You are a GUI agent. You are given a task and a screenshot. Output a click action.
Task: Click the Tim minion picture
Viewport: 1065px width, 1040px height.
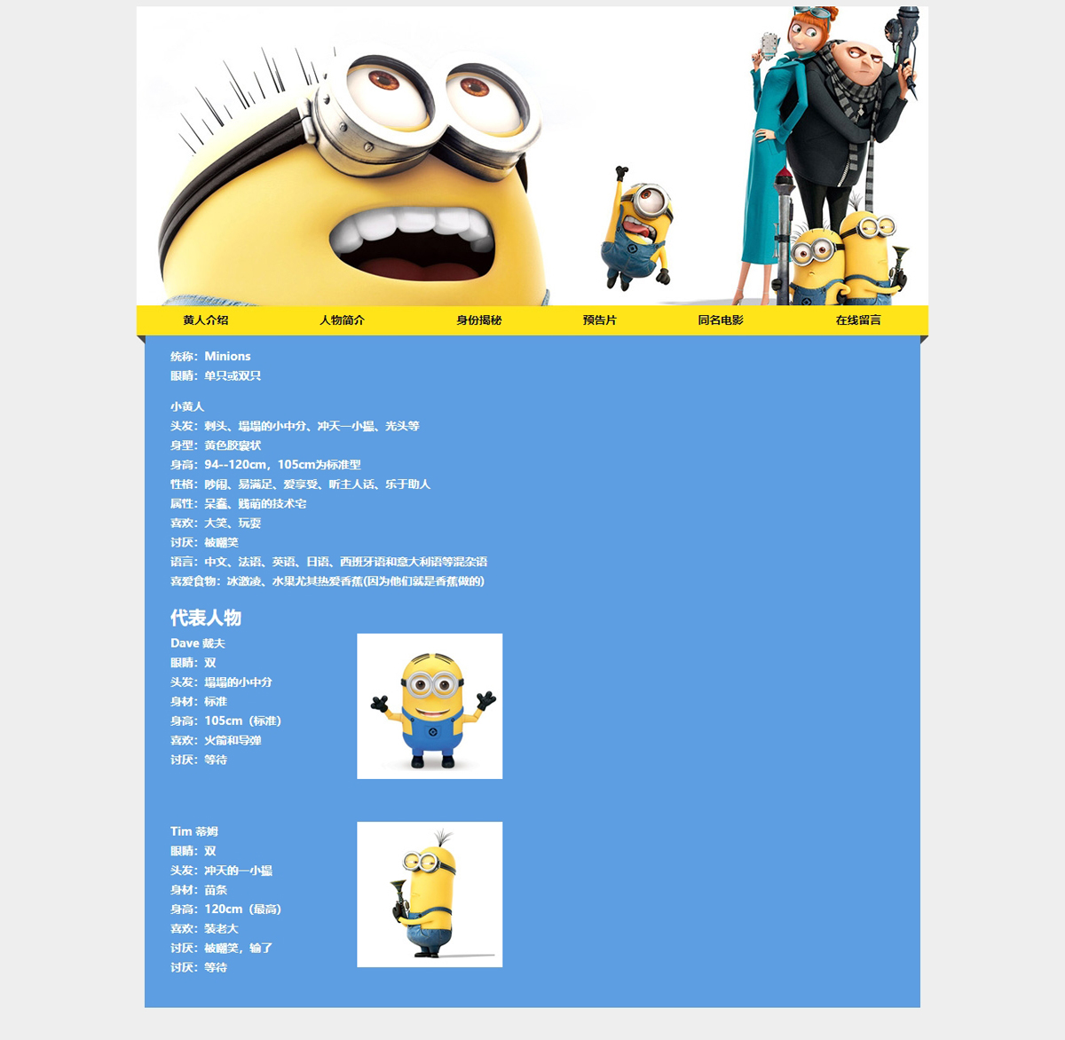point(430,894)
